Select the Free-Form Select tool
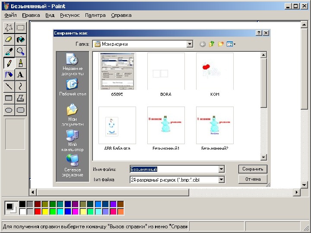The height and width of the screenshot is (233, 311). [x=9, y=27]
